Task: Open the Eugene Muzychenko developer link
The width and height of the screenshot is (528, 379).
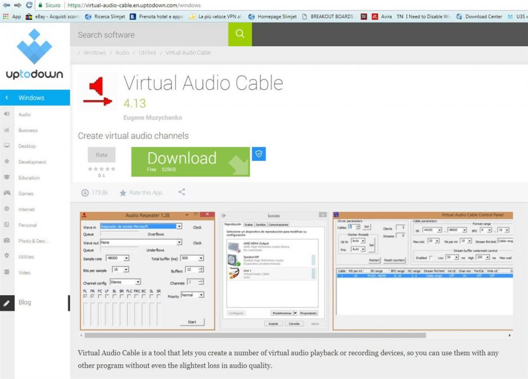Action: (x=153, y=117)
